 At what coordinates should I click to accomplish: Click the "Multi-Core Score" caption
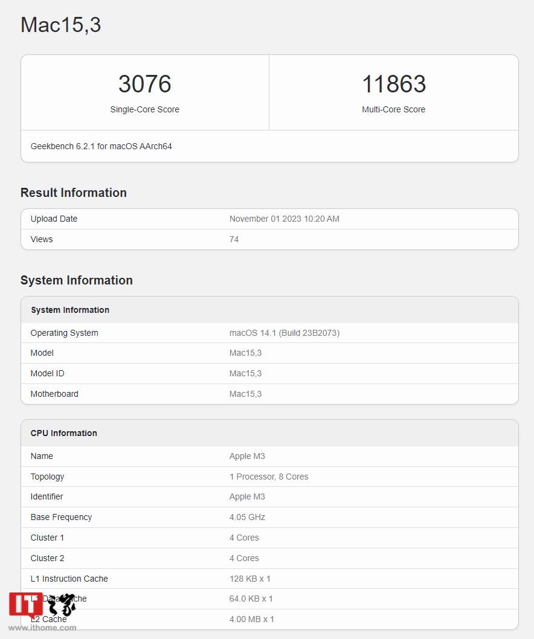pos(394,109)
